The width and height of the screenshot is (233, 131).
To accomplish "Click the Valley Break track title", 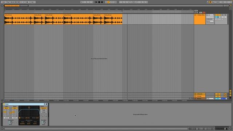I will pyautogui.click(x=201, y=15).
